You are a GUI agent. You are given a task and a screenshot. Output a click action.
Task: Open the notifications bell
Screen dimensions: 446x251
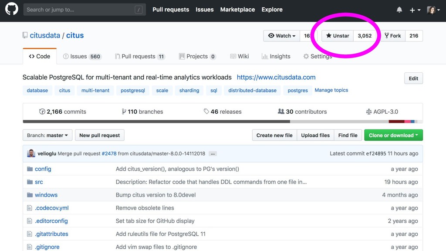pos(399,10)
